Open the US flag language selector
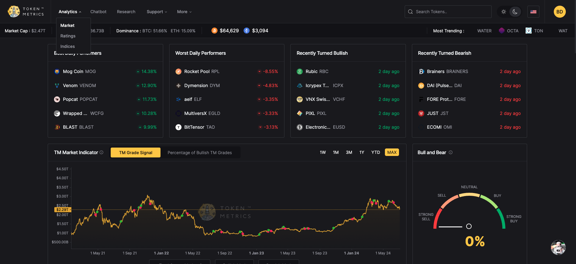This screenshot has height=264, width=576. [x=533, y=12]
